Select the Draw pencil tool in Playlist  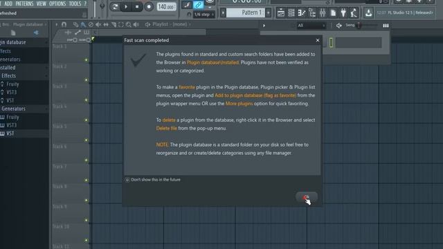75,25
